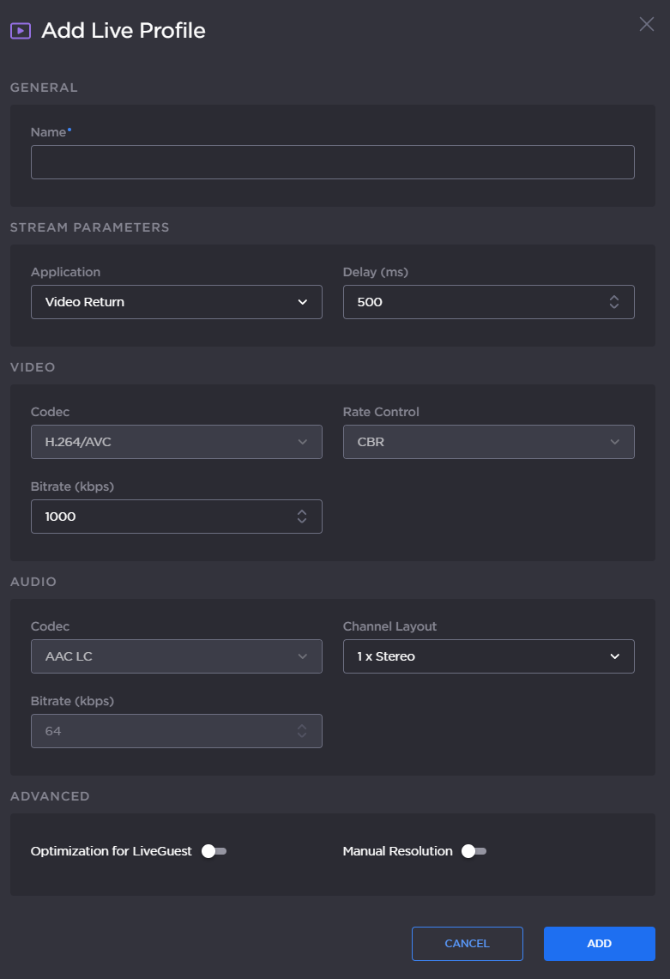The image size is (670, 979).
Task: Click the chevron on the Channel Layout dropdown
Action: [x=614, y=656]
